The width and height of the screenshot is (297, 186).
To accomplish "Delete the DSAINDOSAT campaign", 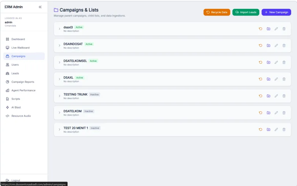I will (x=284, y=46).
